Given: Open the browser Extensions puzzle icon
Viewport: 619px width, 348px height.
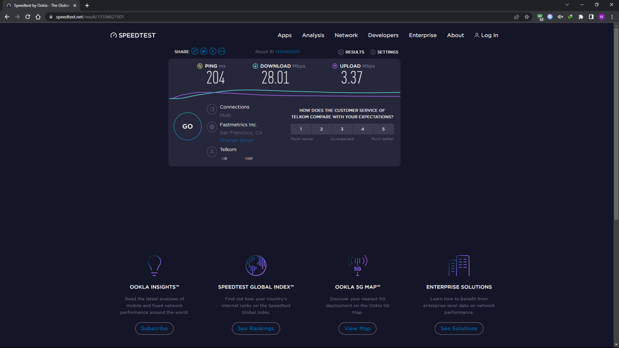Looking at the screenshot, I should coord(581,17).
